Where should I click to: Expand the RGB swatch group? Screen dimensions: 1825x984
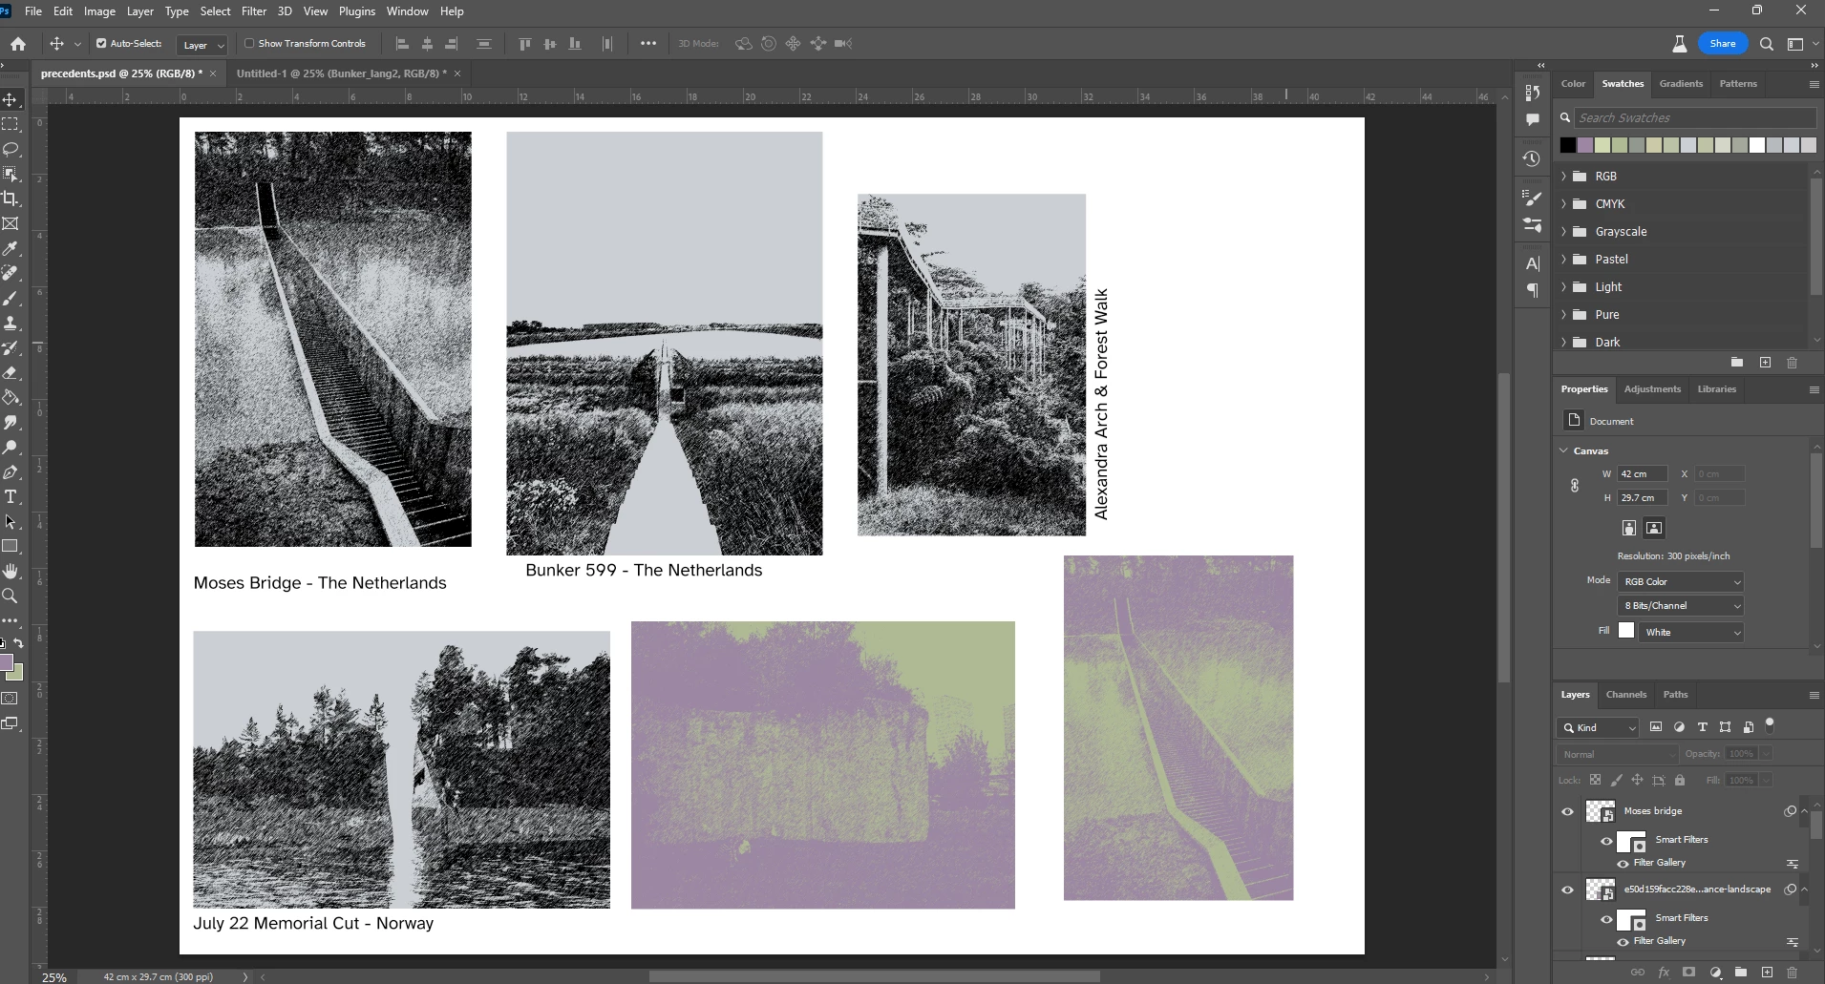coord(1563,177)
